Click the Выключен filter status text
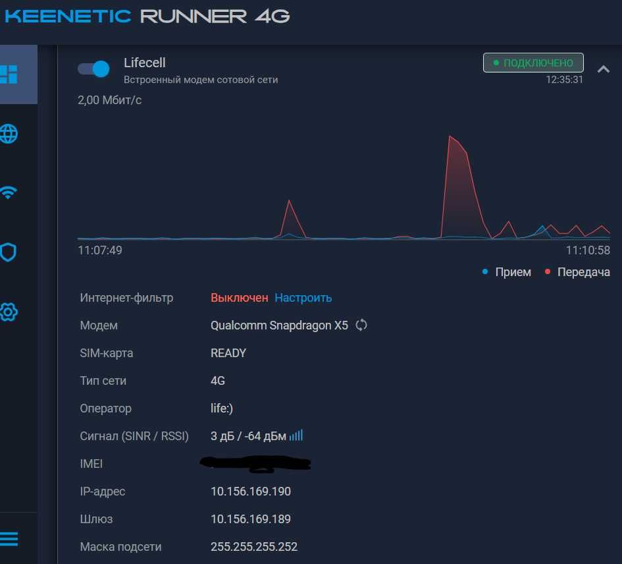Screen dimensions: 622x564 click(239, 298)
